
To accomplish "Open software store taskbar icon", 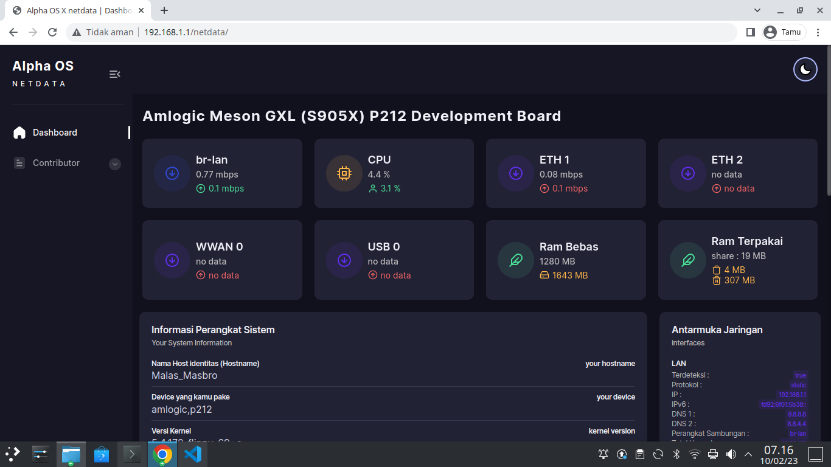I will 102,454.
